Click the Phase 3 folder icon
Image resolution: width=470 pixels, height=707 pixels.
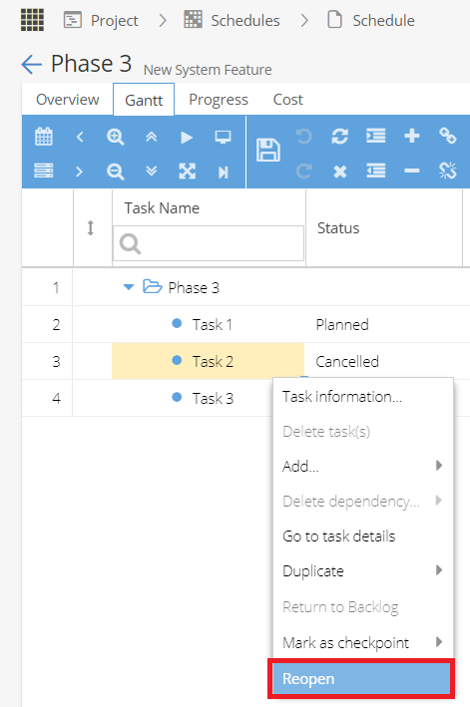pos(153,286)
